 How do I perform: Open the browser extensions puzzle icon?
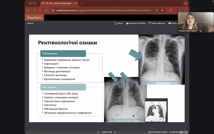(171, 10)
